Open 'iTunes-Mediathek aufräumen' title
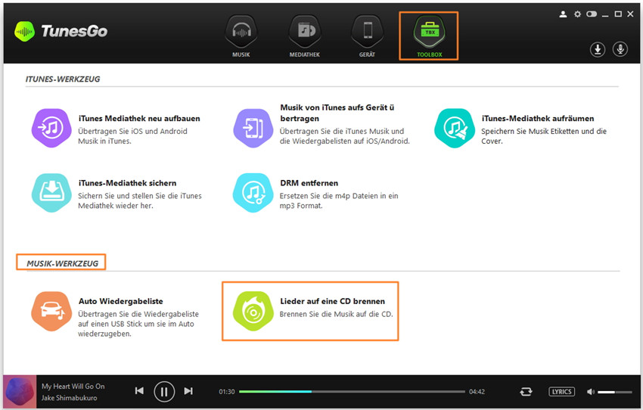This screenshot has height=410, width=643. [538, 119]
